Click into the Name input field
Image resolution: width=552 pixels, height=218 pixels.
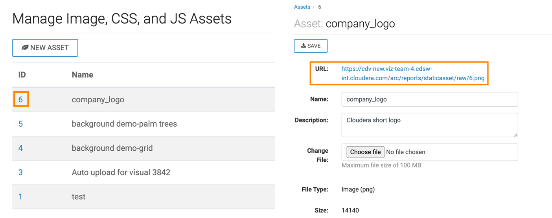429,100
